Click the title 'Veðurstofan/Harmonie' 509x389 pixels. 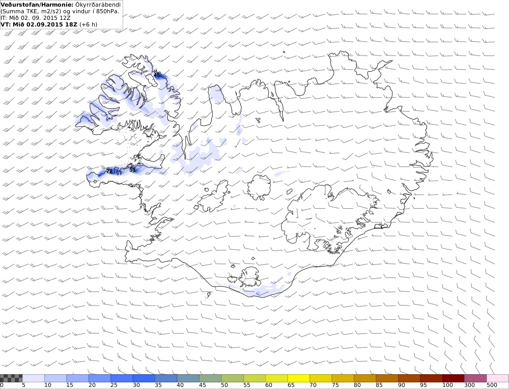[x=37, y=5]
